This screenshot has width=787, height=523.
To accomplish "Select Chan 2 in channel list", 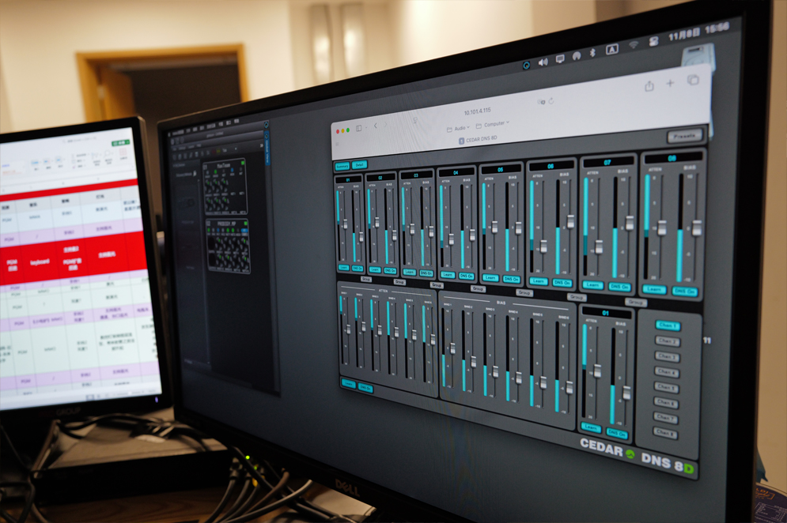I will tap(668, 341).
